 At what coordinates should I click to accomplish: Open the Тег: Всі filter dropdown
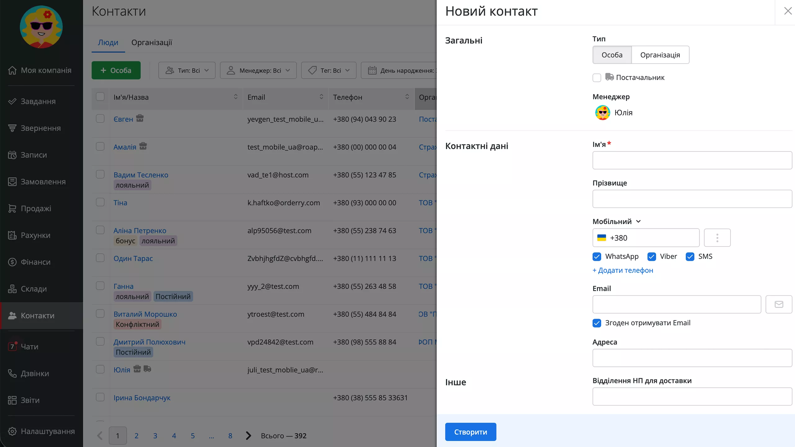click(x=329, y=70)
